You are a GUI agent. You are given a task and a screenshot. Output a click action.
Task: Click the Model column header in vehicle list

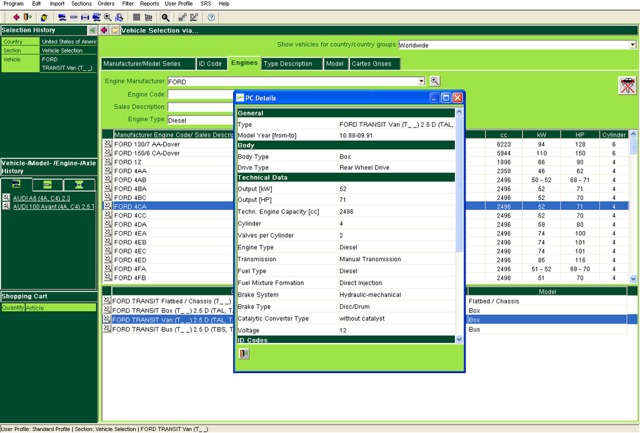(547, 292)
